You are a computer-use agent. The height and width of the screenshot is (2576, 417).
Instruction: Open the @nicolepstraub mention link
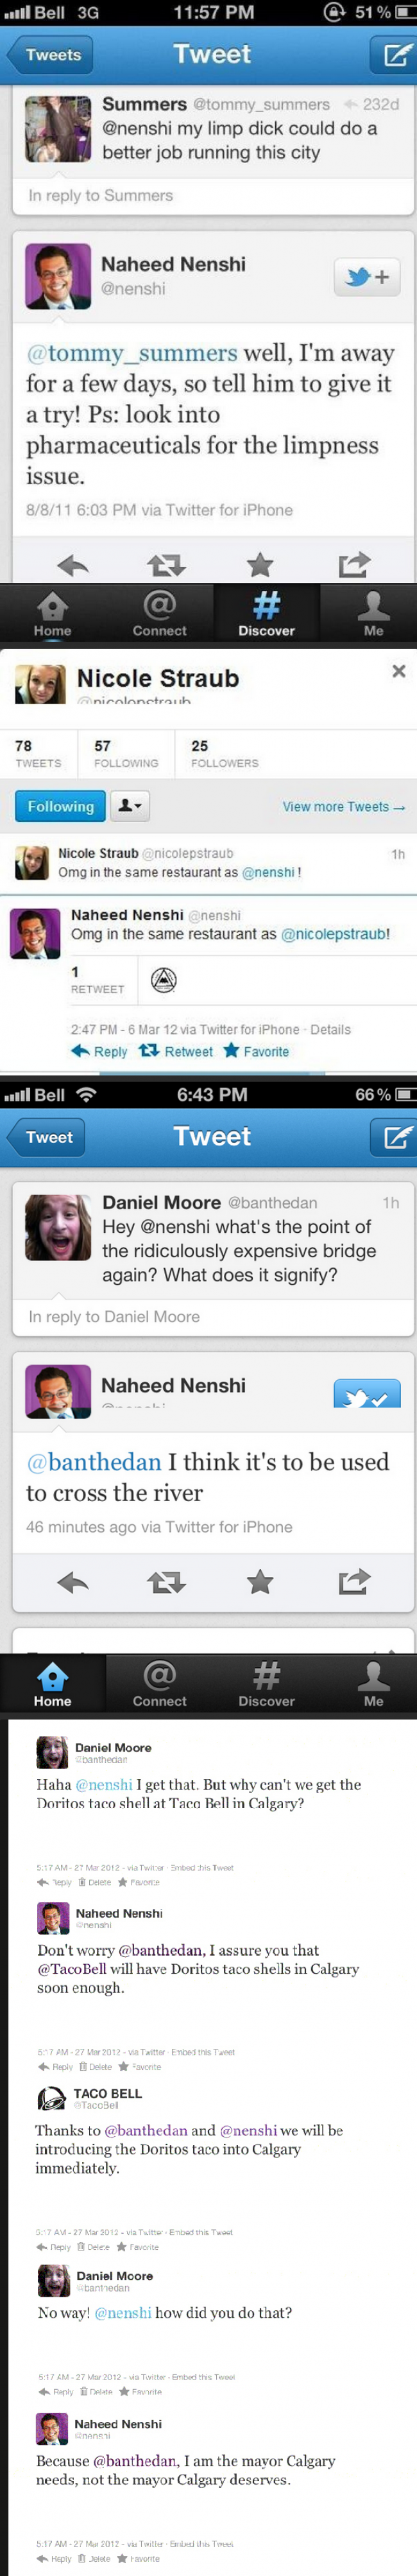click(x=334, y=934)
